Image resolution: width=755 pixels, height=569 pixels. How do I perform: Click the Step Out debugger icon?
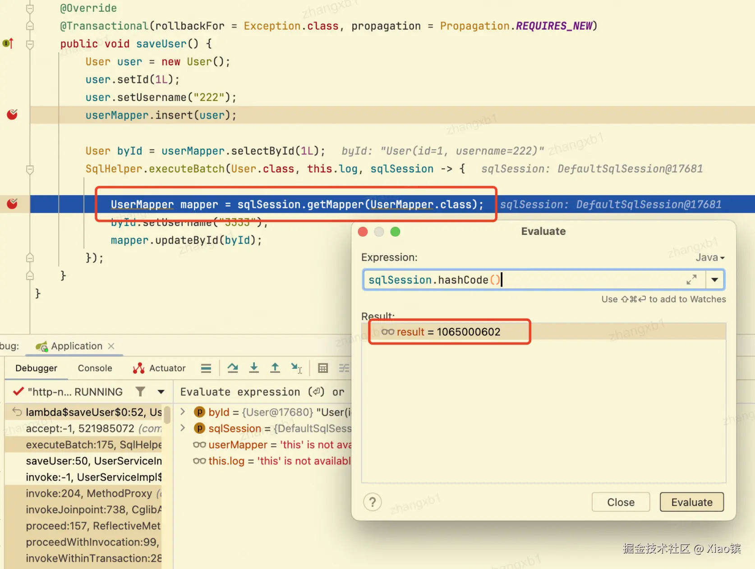[275, 368]
